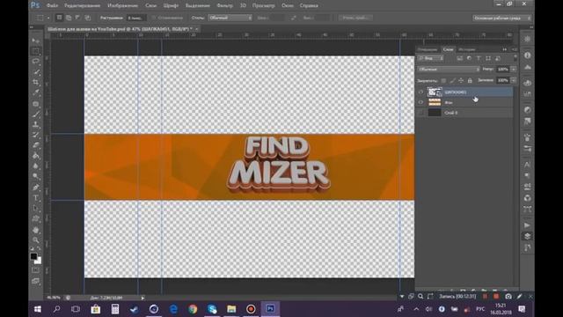The image size is (563, 317).
Task: Select the Horizontal Type tool
Action: [35, 198]
